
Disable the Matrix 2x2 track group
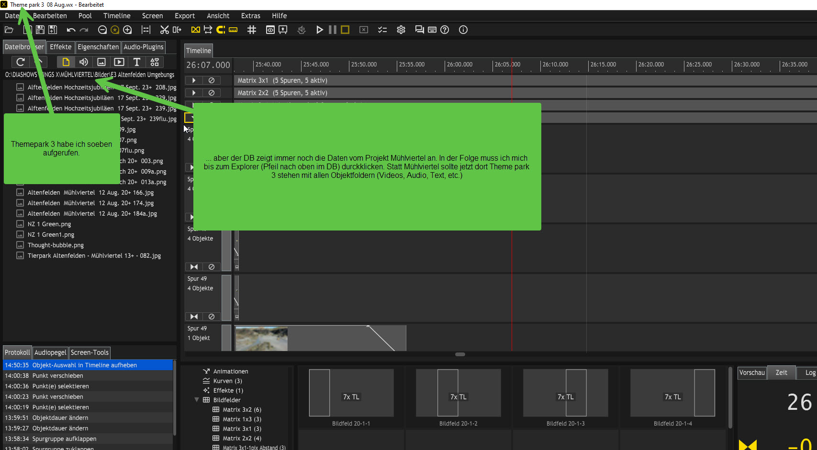pyautogui.click(x=211, y=93)
